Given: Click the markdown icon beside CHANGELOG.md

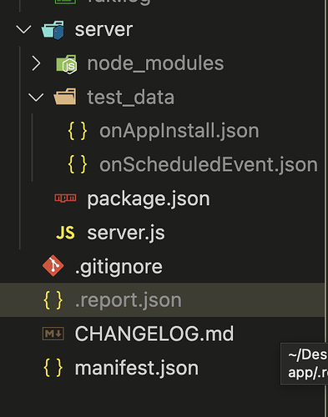Looking at the screenshot, I should point(53,334).
